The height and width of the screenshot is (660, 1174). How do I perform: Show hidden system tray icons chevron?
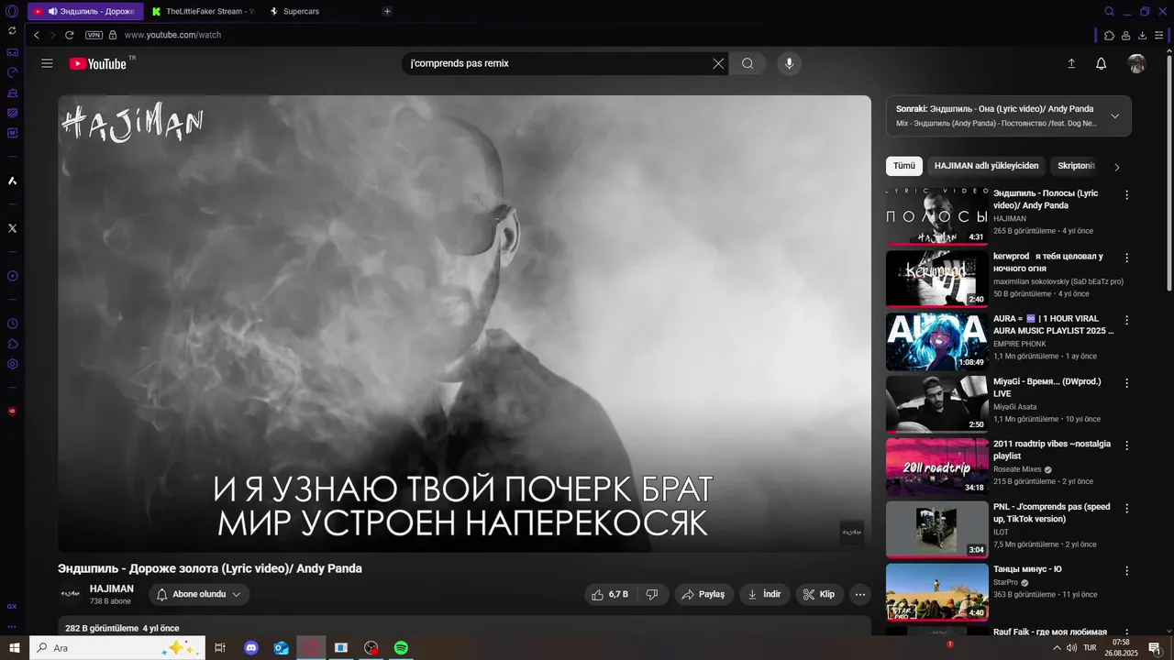tap(1057, 648)
